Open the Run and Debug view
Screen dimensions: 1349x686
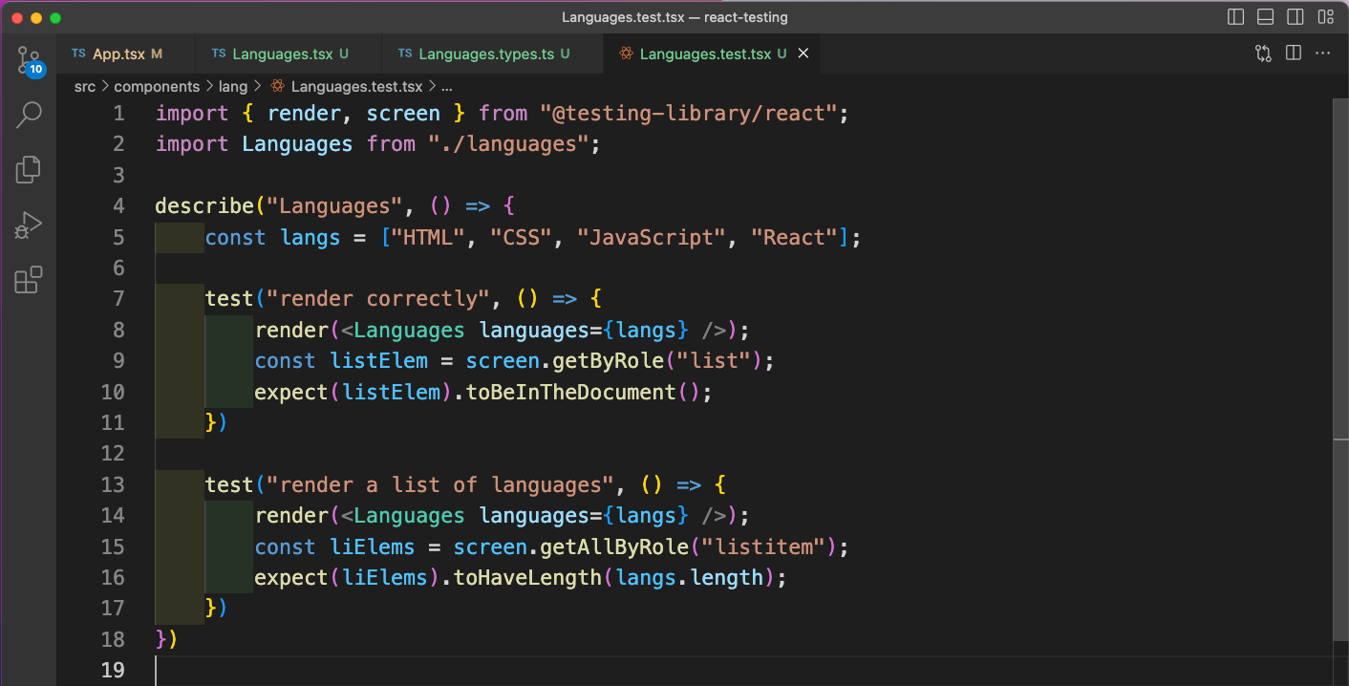(28, 225)
